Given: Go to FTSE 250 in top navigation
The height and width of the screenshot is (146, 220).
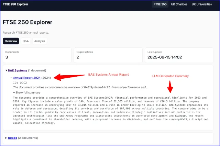Looking at the screenshot, I should coord(160,4).
